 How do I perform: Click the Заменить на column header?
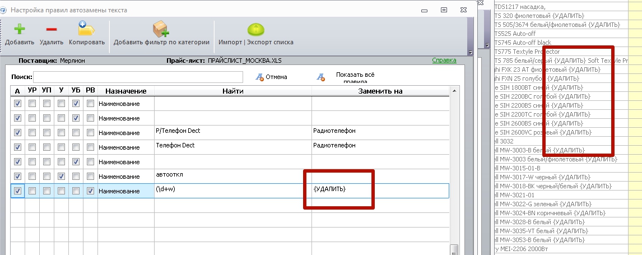[380, 91]
